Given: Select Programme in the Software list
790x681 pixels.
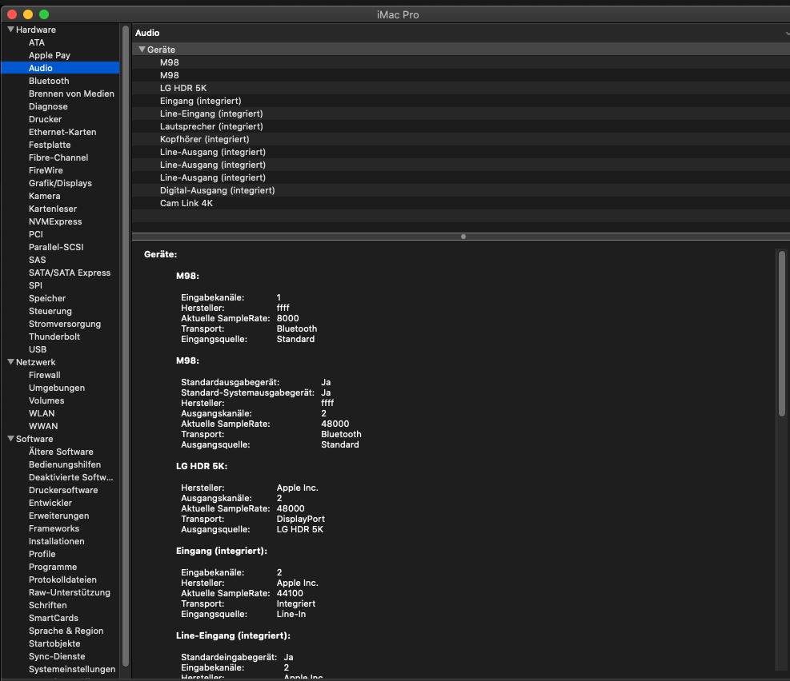Looking at the screenshot, I should pos(53,567).
